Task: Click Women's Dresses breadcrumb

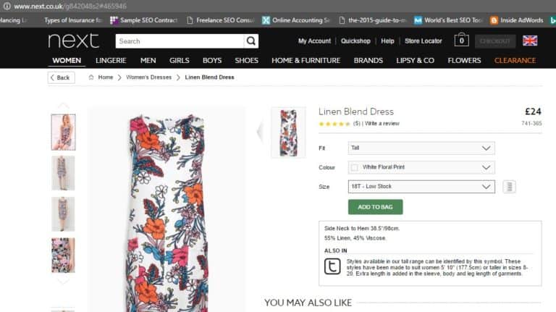Action: pyautogui.click(x=148, y=77)
